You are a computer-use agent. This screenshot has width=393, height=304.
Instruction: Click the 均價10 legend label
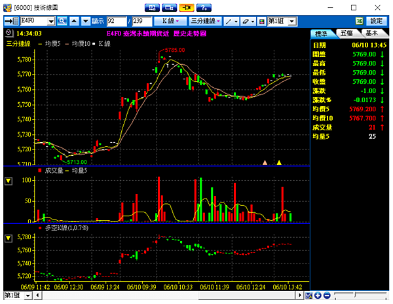(81, 44)
